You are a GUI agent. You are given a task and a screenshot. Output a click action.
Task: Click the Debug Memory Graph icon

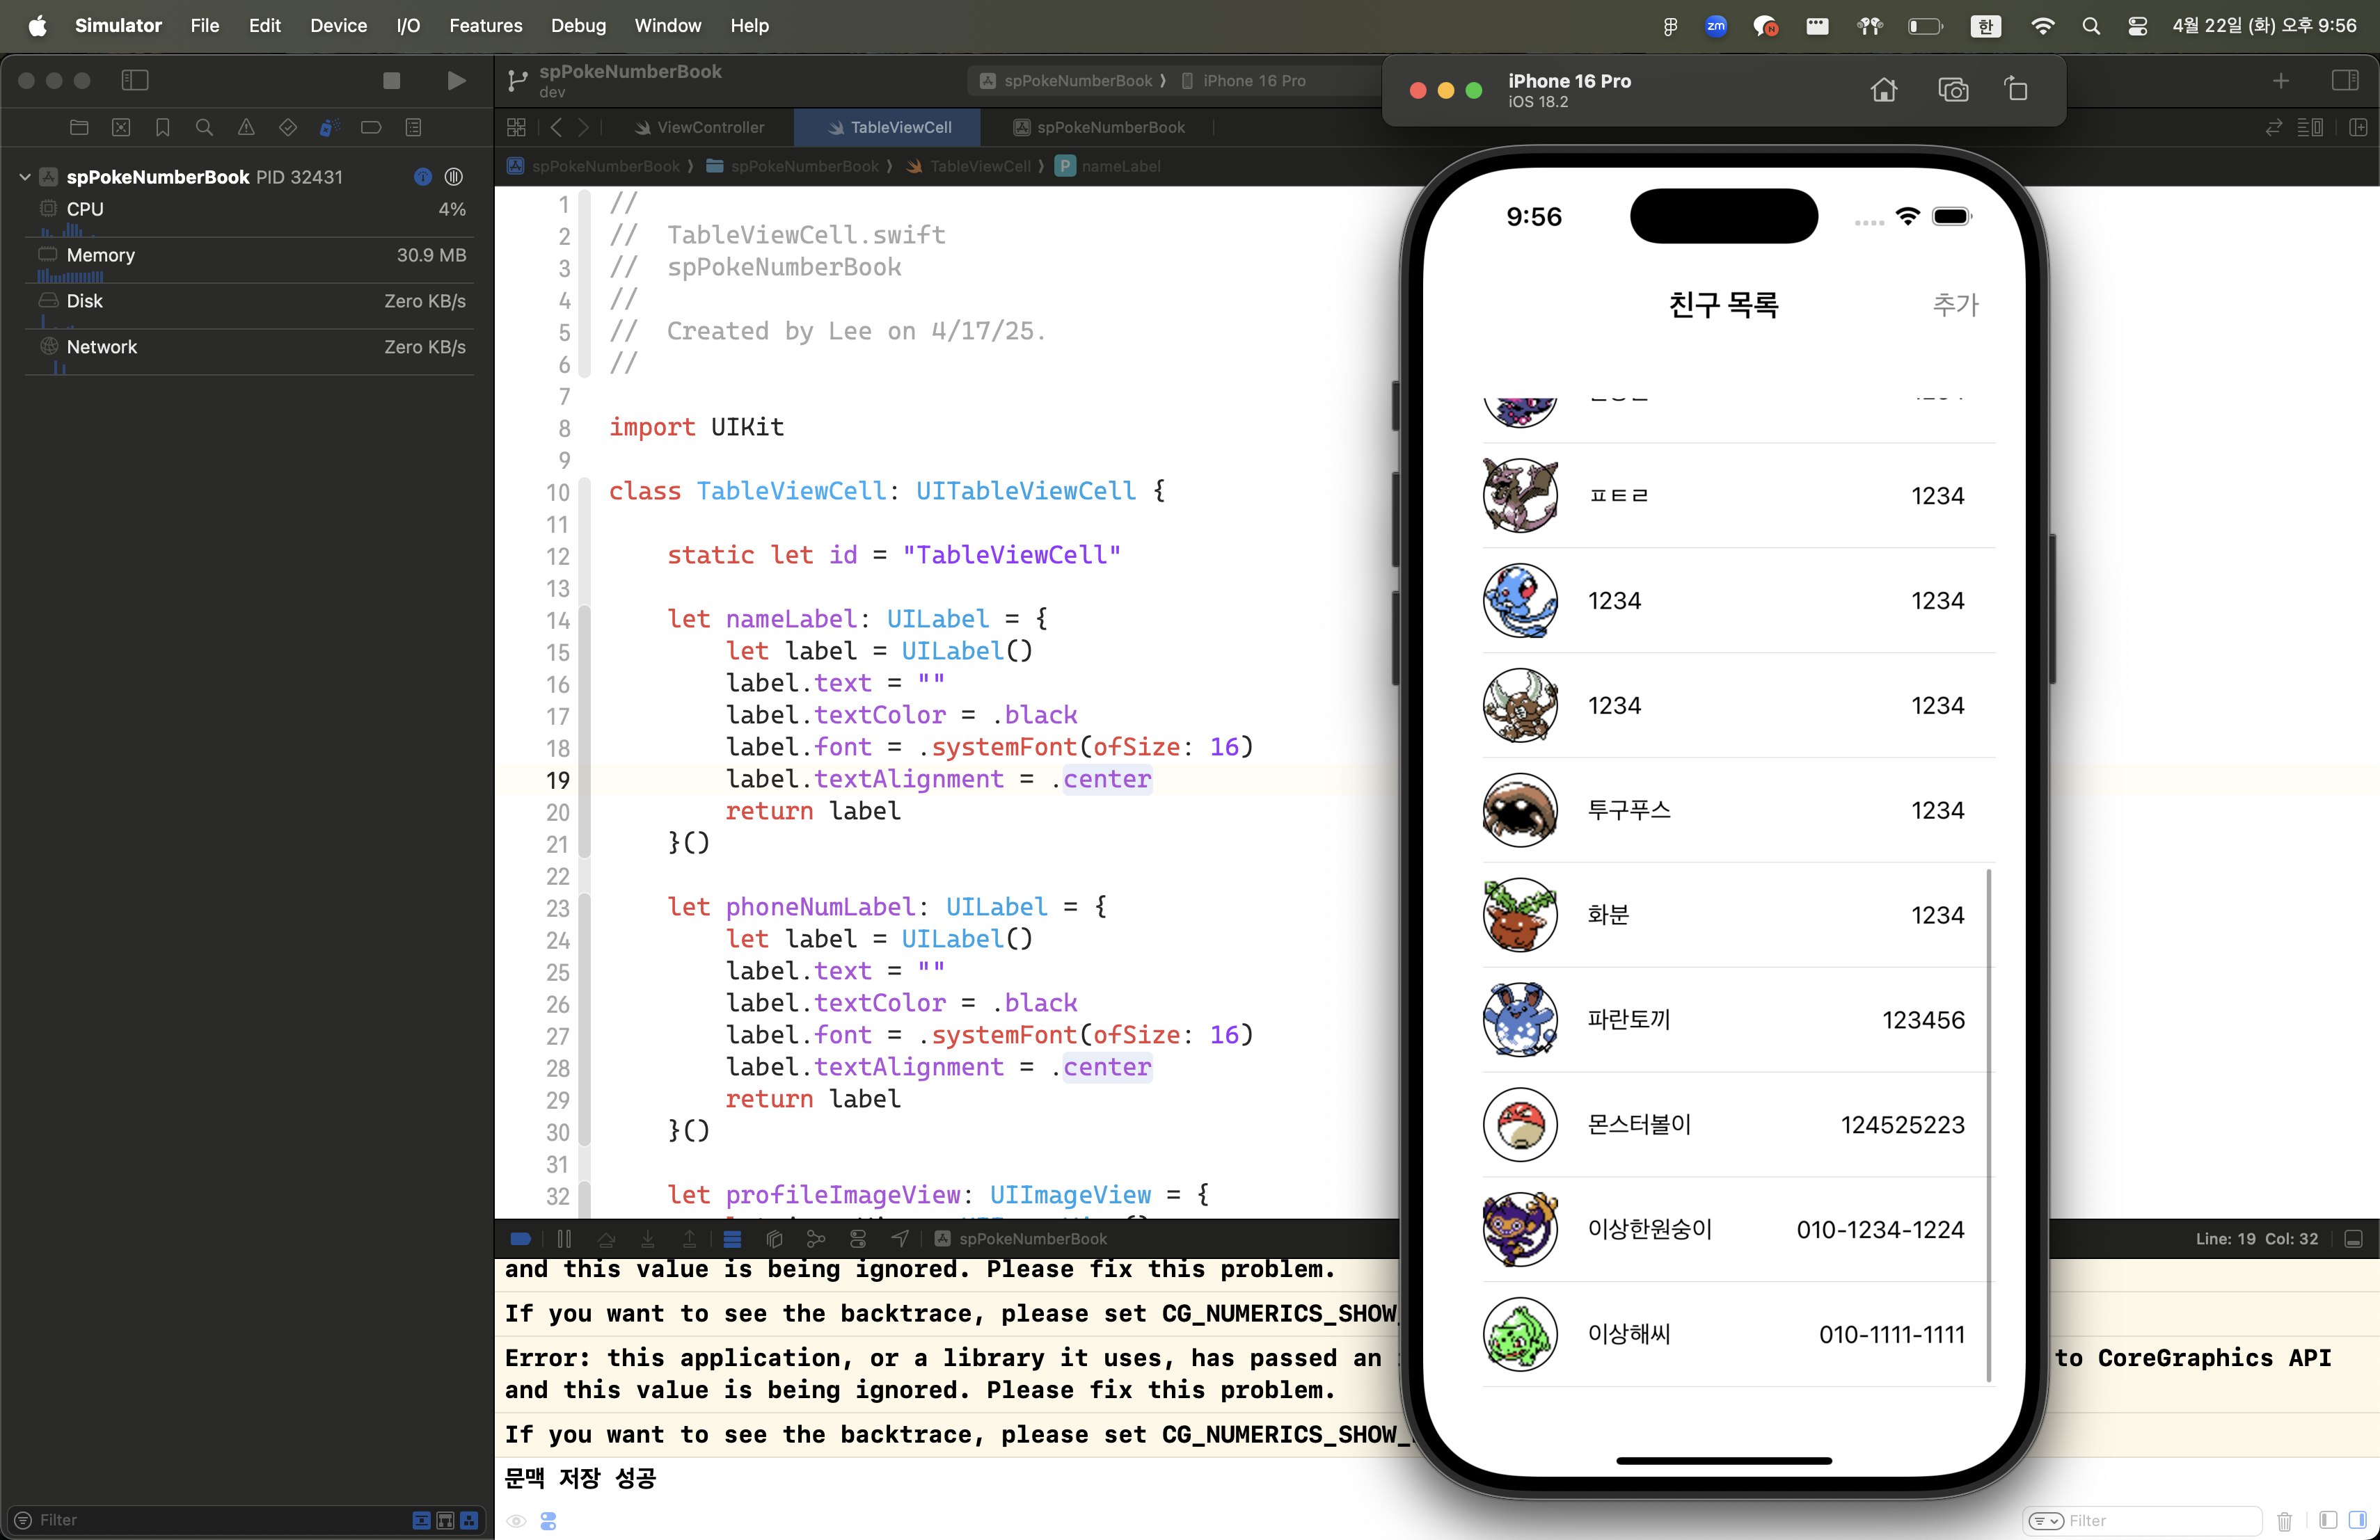pos(816,1238)
